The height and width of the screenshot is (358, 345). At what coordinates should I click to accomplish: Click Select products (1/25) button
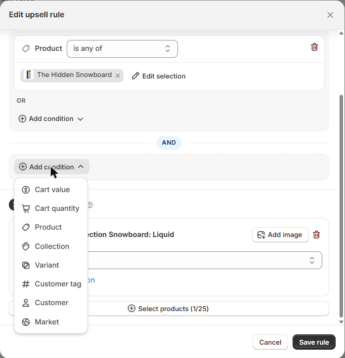click(169, 309)
